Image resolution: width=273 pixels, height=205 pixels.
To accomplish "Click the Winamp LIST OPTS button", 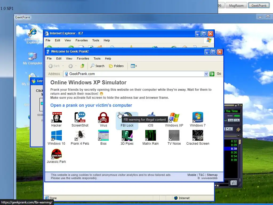I will tap(234, 183).
